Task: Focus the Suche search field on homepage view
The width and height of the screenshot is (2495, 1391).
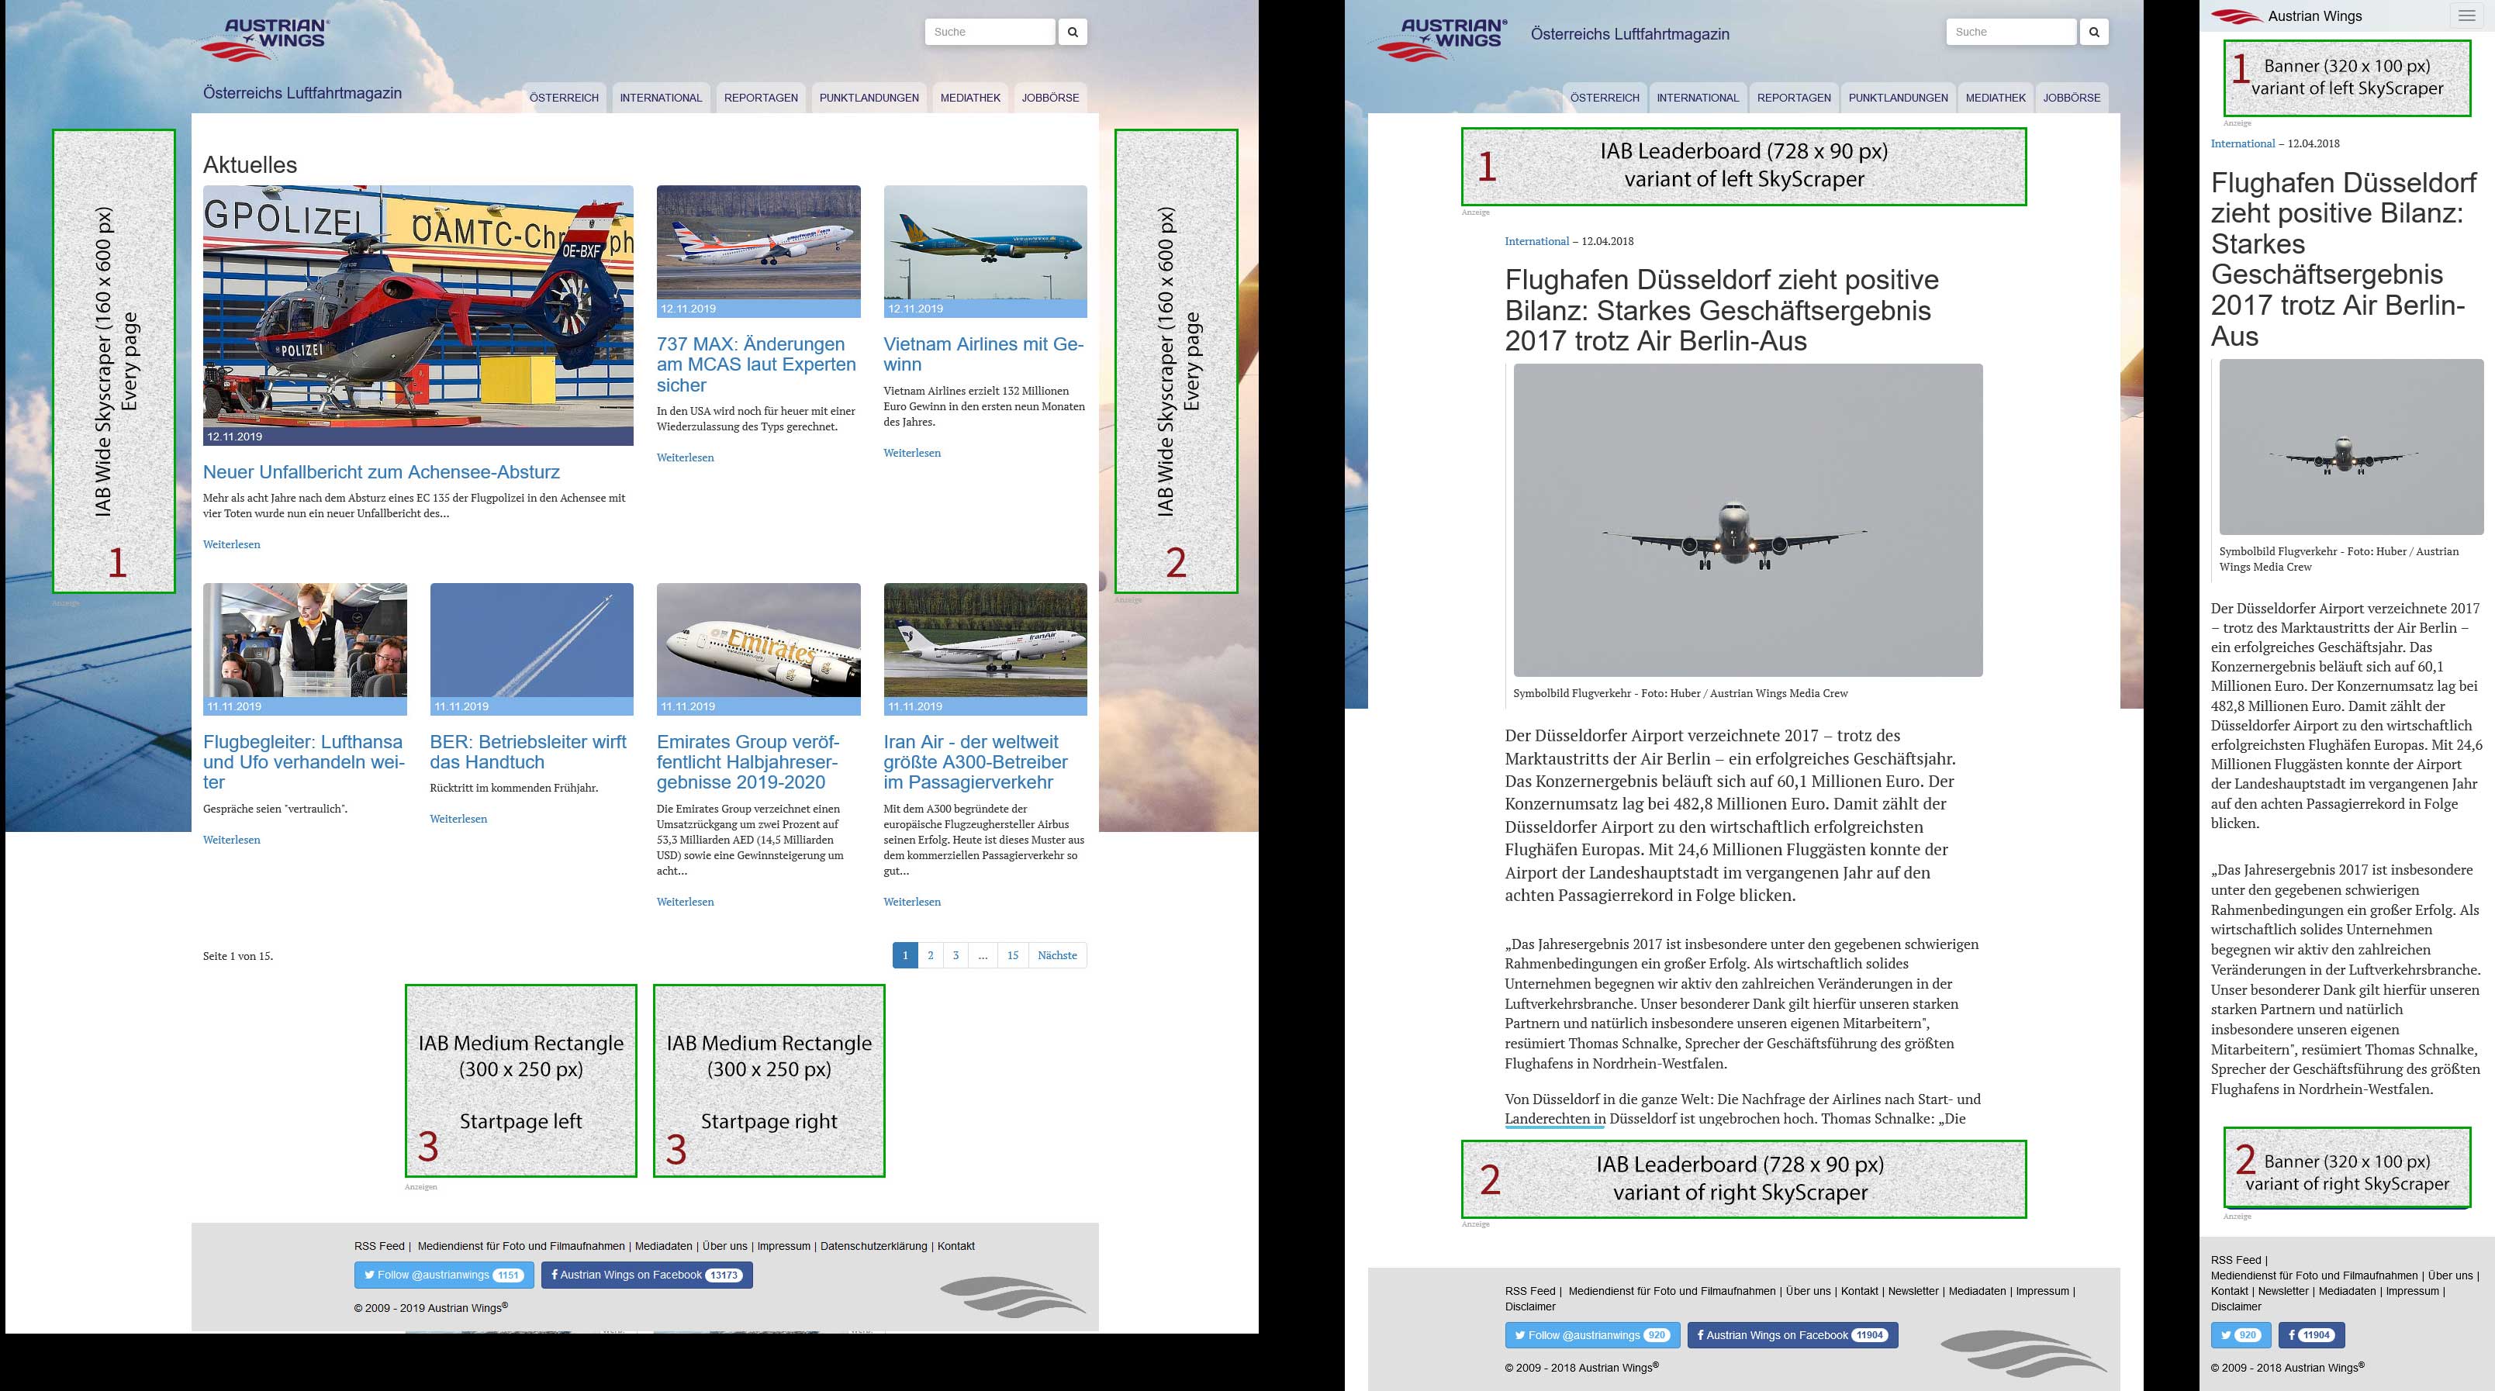Action: click(990, 32)
